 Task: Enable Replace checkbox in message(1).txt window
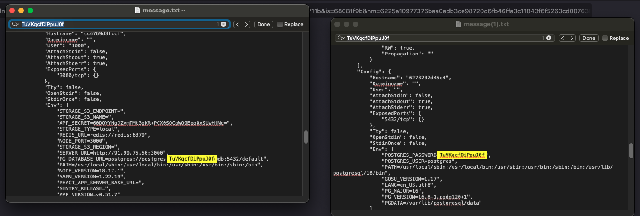click(605, 38)
